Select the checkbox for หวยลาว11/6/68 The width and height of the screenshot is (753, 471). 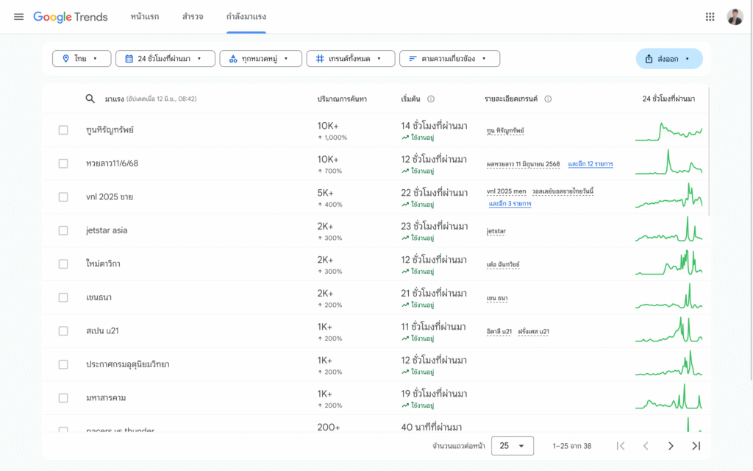point(63,163)
